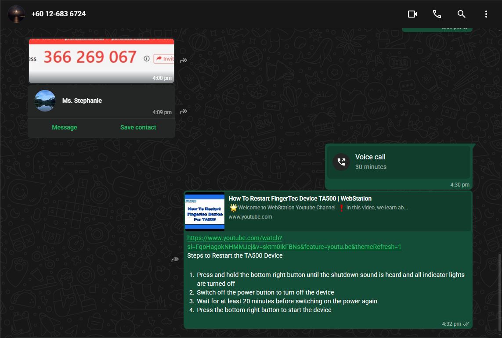
Task: Open How To Restart FingerTec Device title
Action: (x=300, y=198)
